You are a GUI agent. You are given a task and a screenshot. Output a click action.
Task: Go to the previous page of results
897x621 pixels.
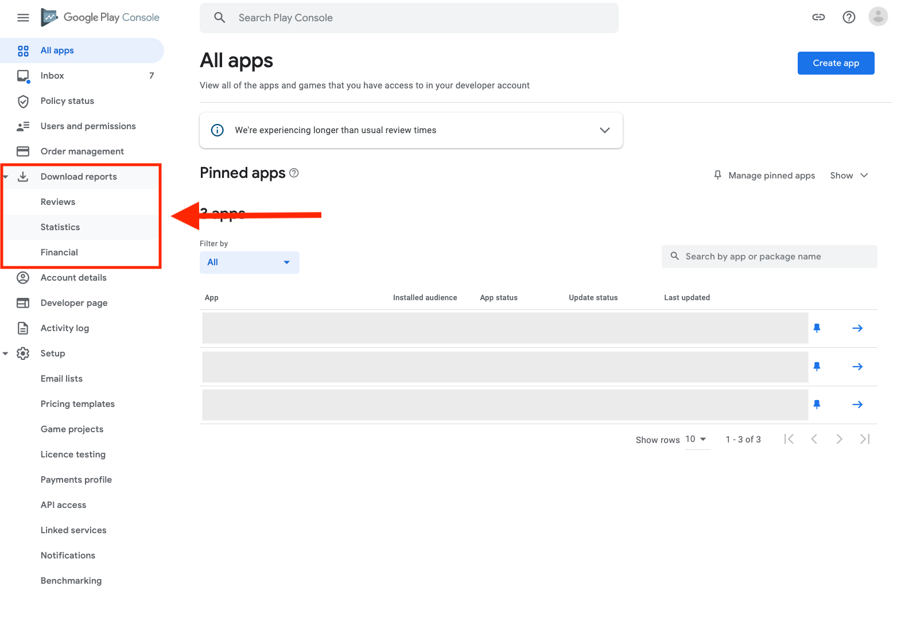pyautogui.click(x=814, y=439)
